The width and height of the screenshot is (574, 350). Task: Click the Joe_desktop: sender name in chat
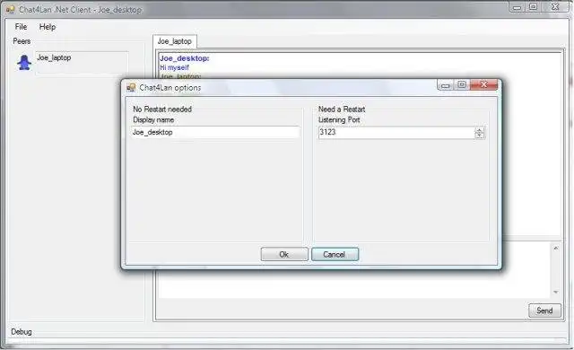pos(184,58)
